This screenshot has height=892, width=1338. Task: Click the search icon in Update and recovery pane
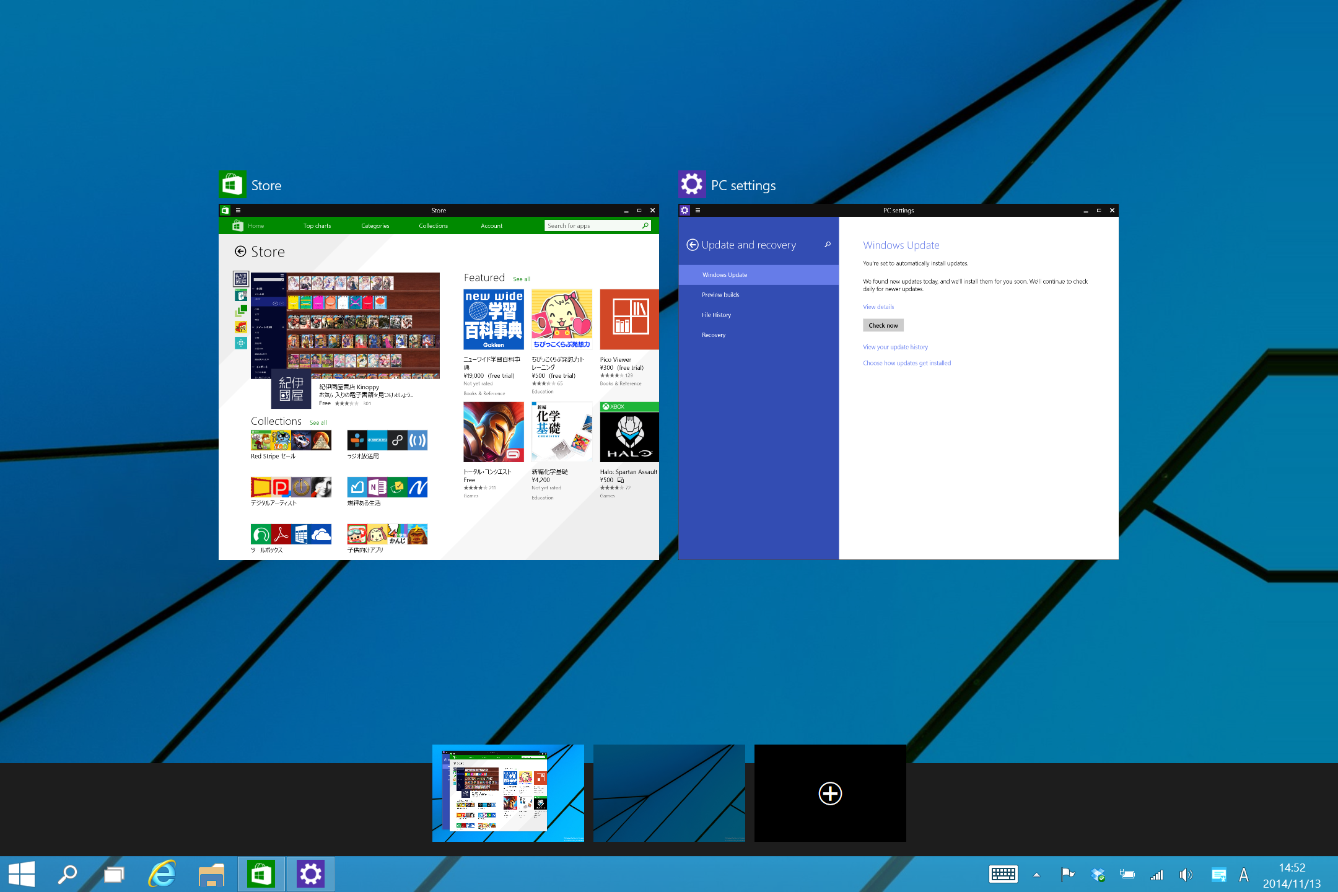(x=828, y=245)
